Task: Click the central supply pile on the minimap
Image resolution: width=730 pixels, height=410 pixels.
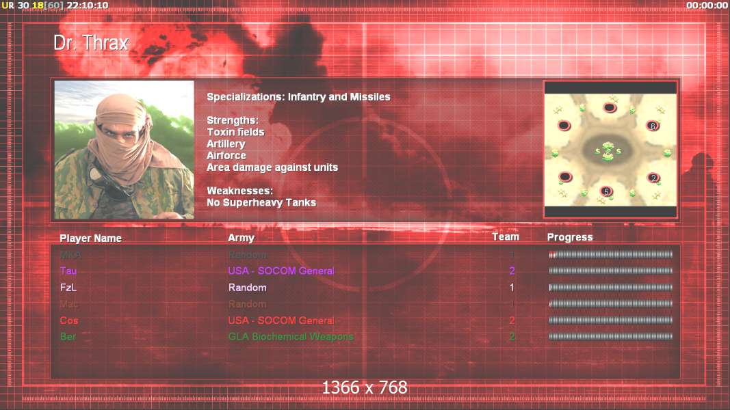Action: 608,151
